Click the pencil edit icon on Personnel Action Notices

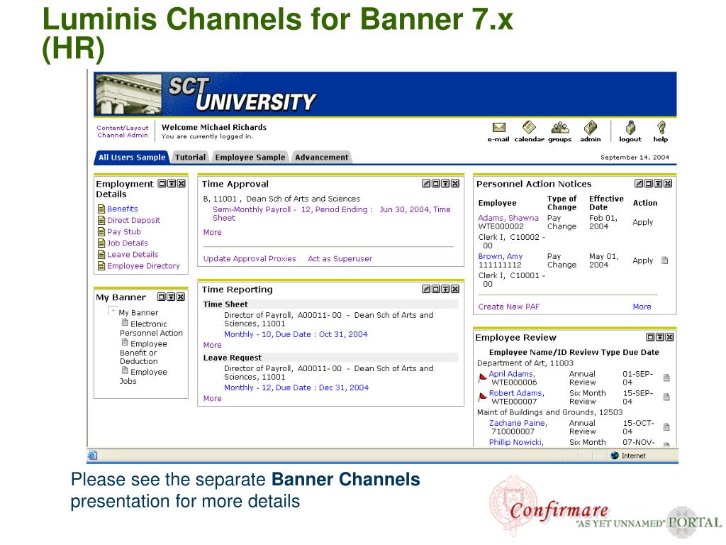pos(639,184)
